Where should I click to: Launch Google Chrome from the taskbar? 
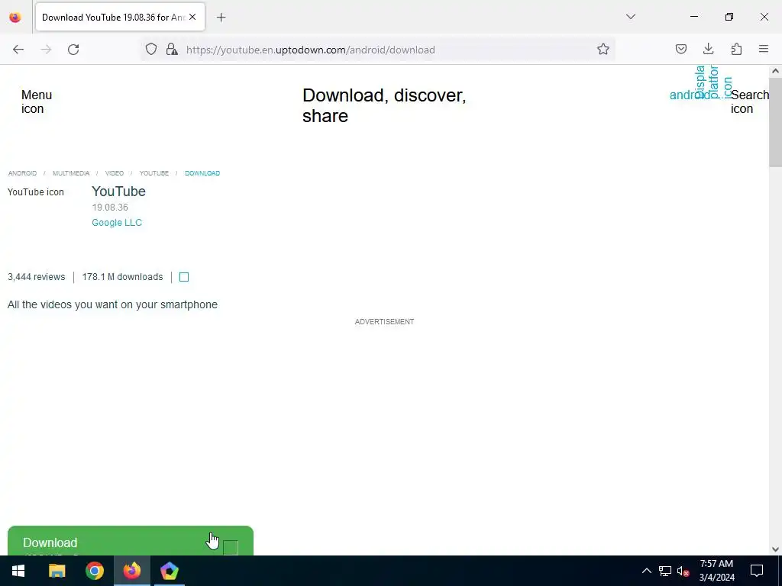point(94,571)
